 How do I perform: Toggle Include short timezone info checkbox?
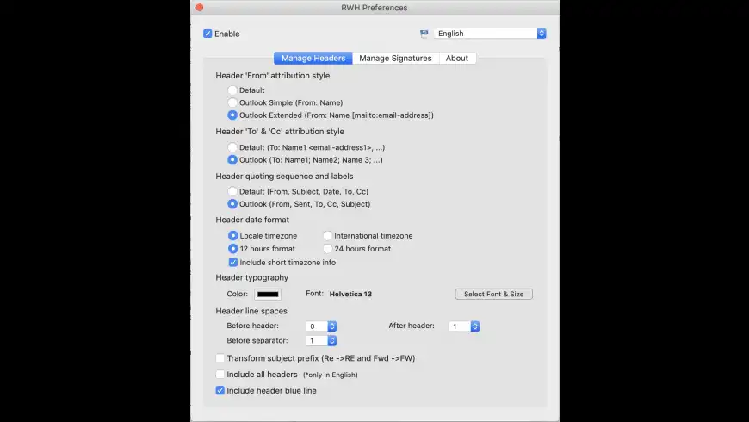(232, 263)
